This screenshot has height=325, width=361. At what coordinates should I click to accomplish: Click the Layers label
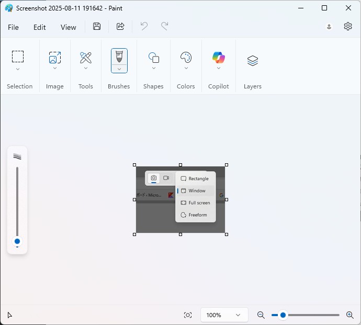253,86
